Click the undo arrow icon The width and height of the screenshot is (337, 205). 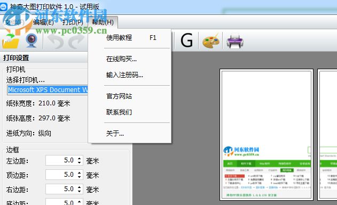[55, 41]
